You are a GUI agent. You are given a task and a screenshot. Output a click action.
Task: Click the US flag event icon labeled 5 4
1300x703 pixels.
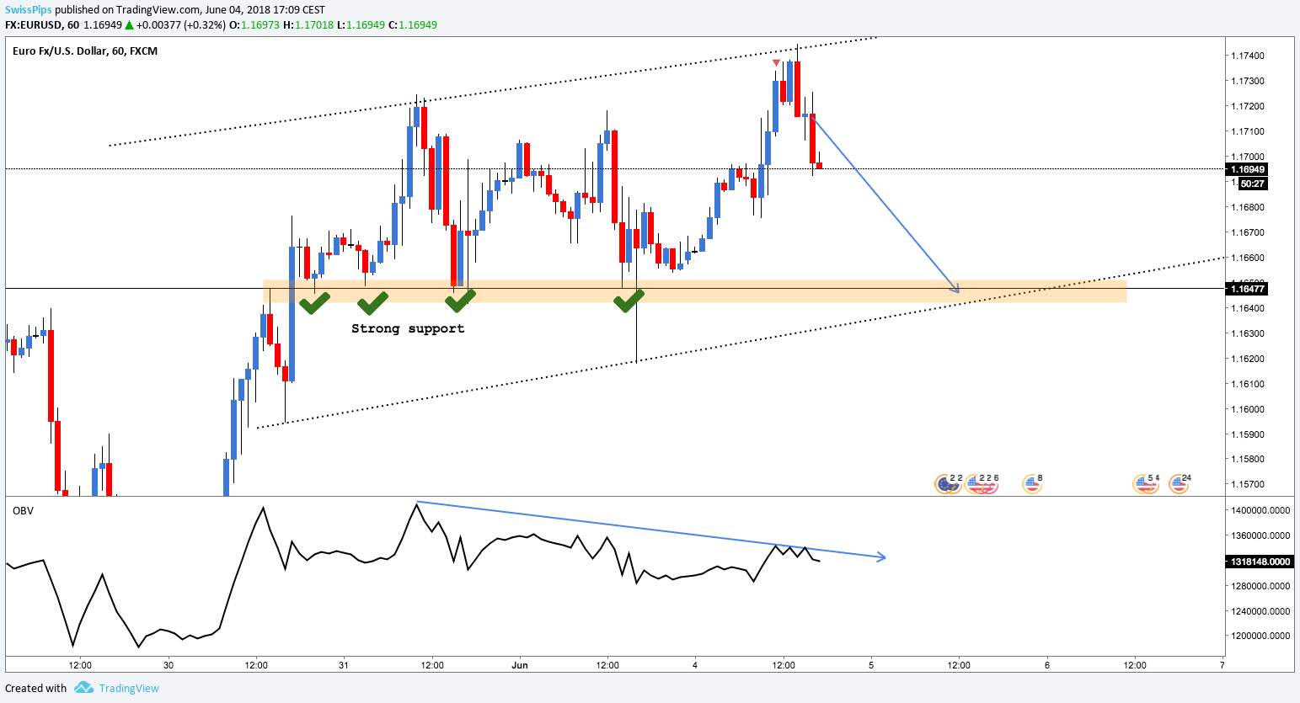[x=1145, y=483]
